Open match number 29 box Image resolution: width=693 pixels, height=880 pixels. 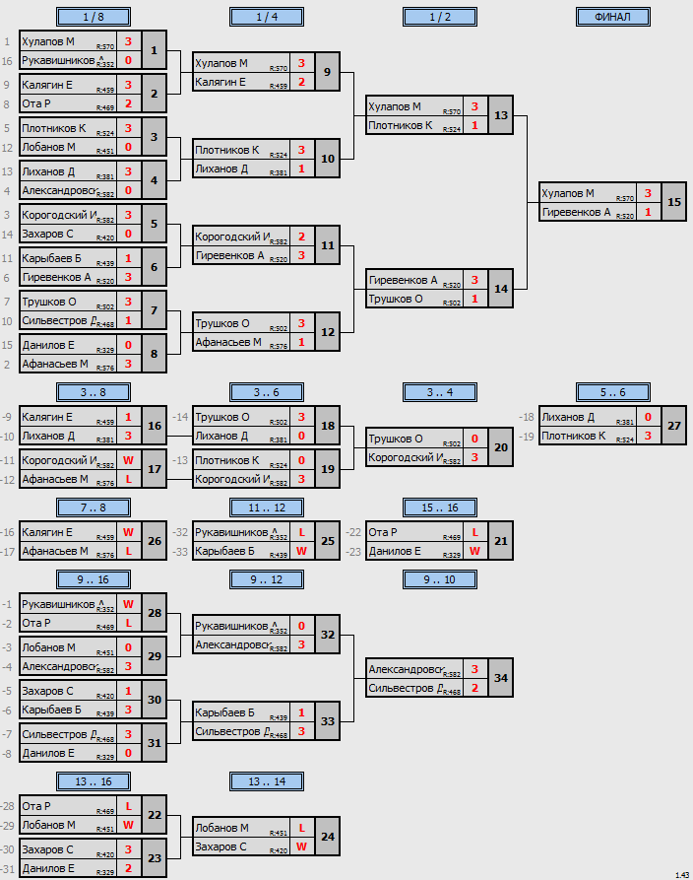(x=155, y=656)
